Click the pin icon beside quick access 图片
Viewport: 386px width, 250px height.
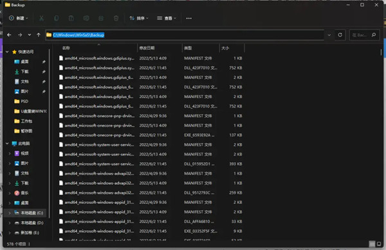pos(44,92)
